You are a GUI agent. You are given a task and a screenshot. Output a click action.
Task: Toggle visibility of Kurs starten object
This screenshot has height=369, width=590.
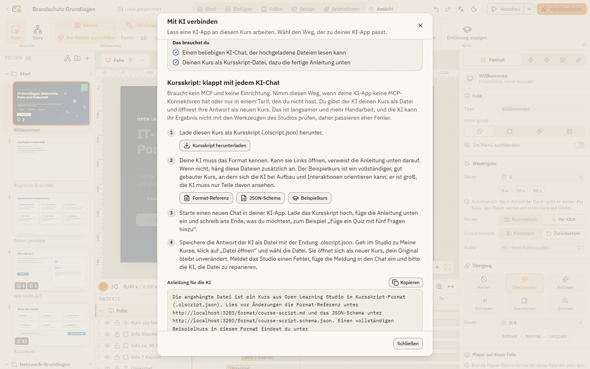pos(107,323)
